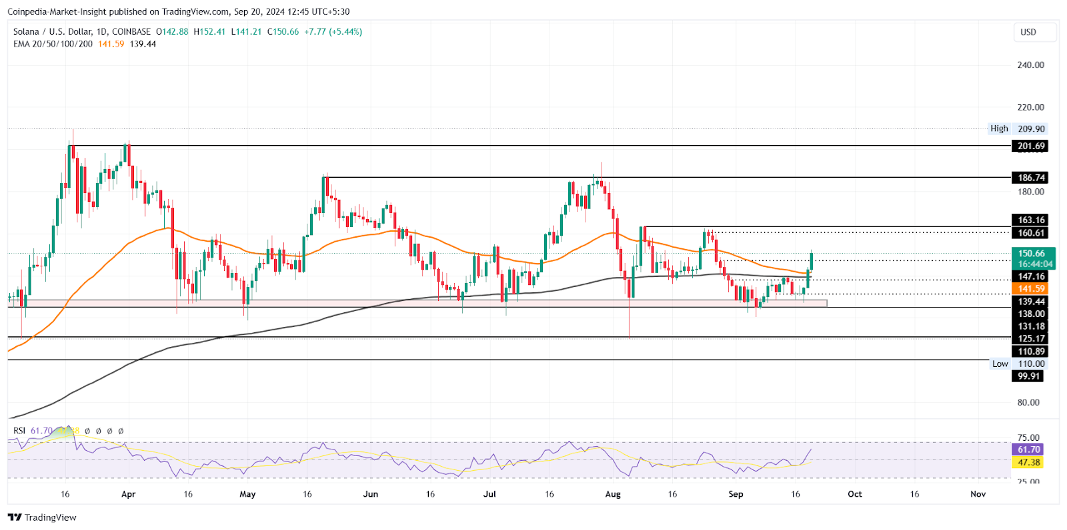The width and height of the screenshot is (1067, 530).
Task: Click the 201.69 price level label
Action: (x=1030, y=146)
